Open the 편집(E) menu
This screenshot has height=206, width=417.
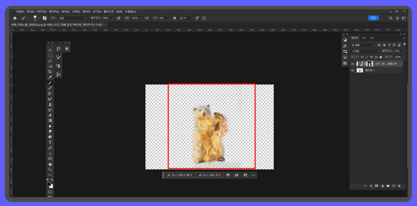tap(31, 12)
